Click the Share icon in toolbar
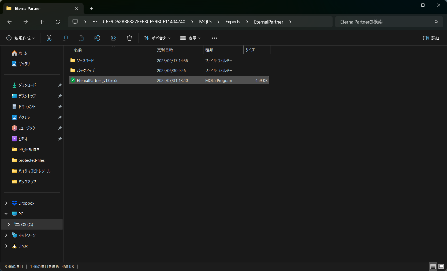The height and width of the screenshot is (271, 447). tap(113, 38)
